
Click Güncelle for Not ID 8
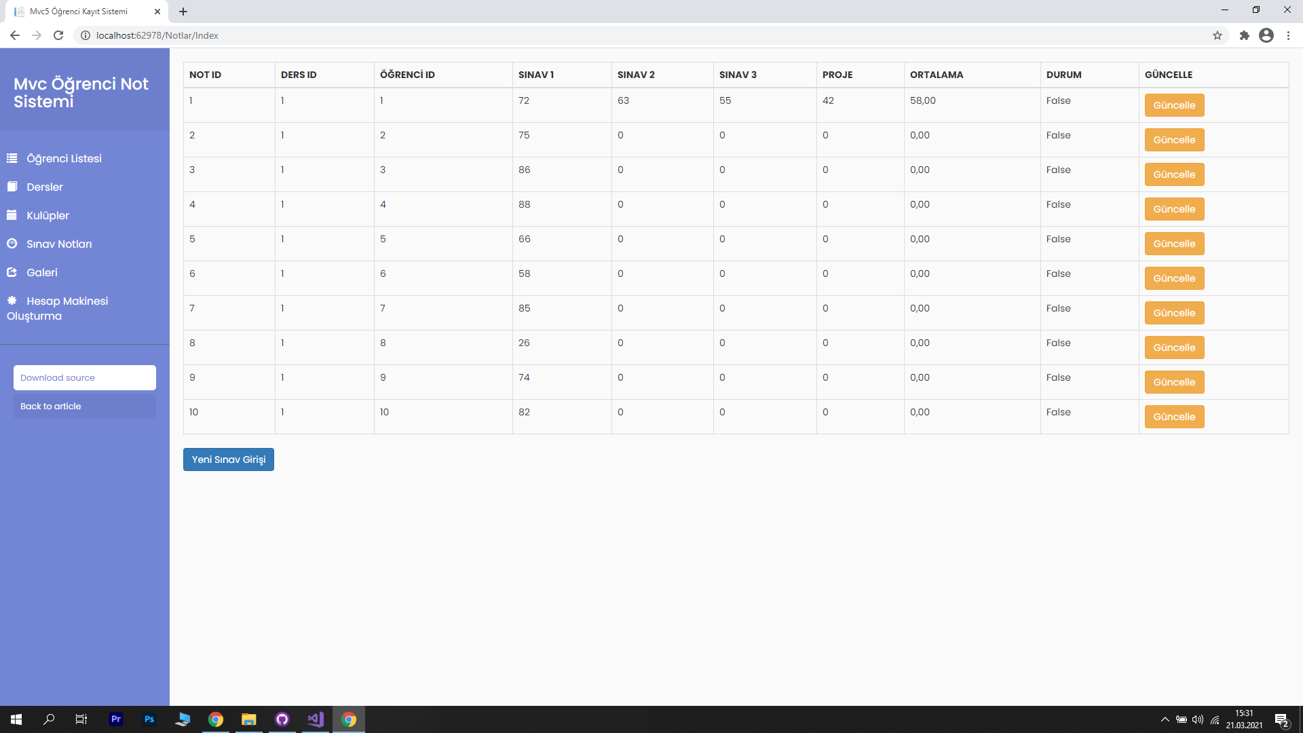coord(1174,347)
